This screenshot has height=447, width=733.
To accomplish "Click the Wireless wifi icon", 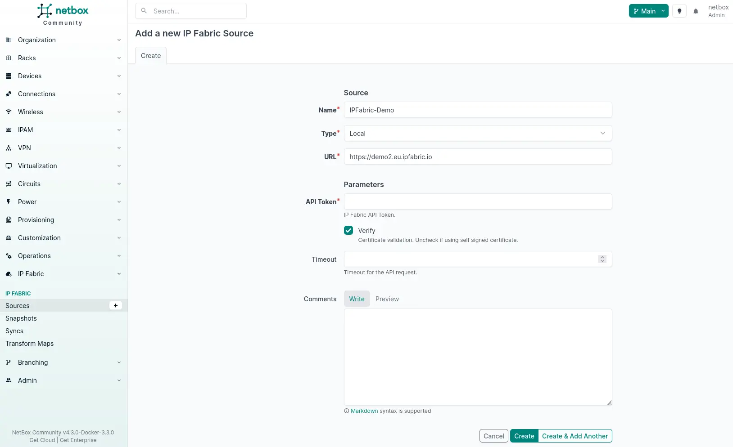I will point(9,112).
